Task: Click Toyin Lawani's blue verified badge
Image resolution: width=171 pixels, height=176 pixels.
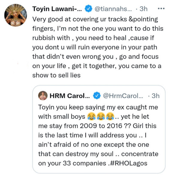Action: point(88,8)
